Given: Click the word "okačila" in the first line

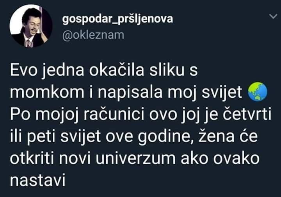Looking at the screenshot, I should (116, 70).
